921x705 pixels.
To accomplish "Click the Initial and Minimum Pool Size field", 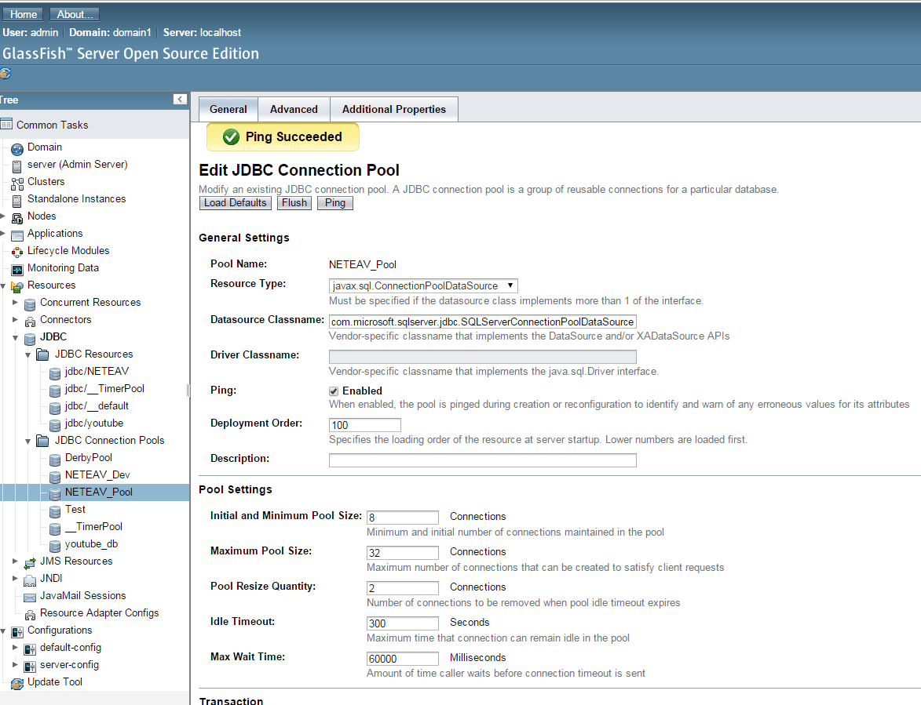I will (x=402, y=518).
